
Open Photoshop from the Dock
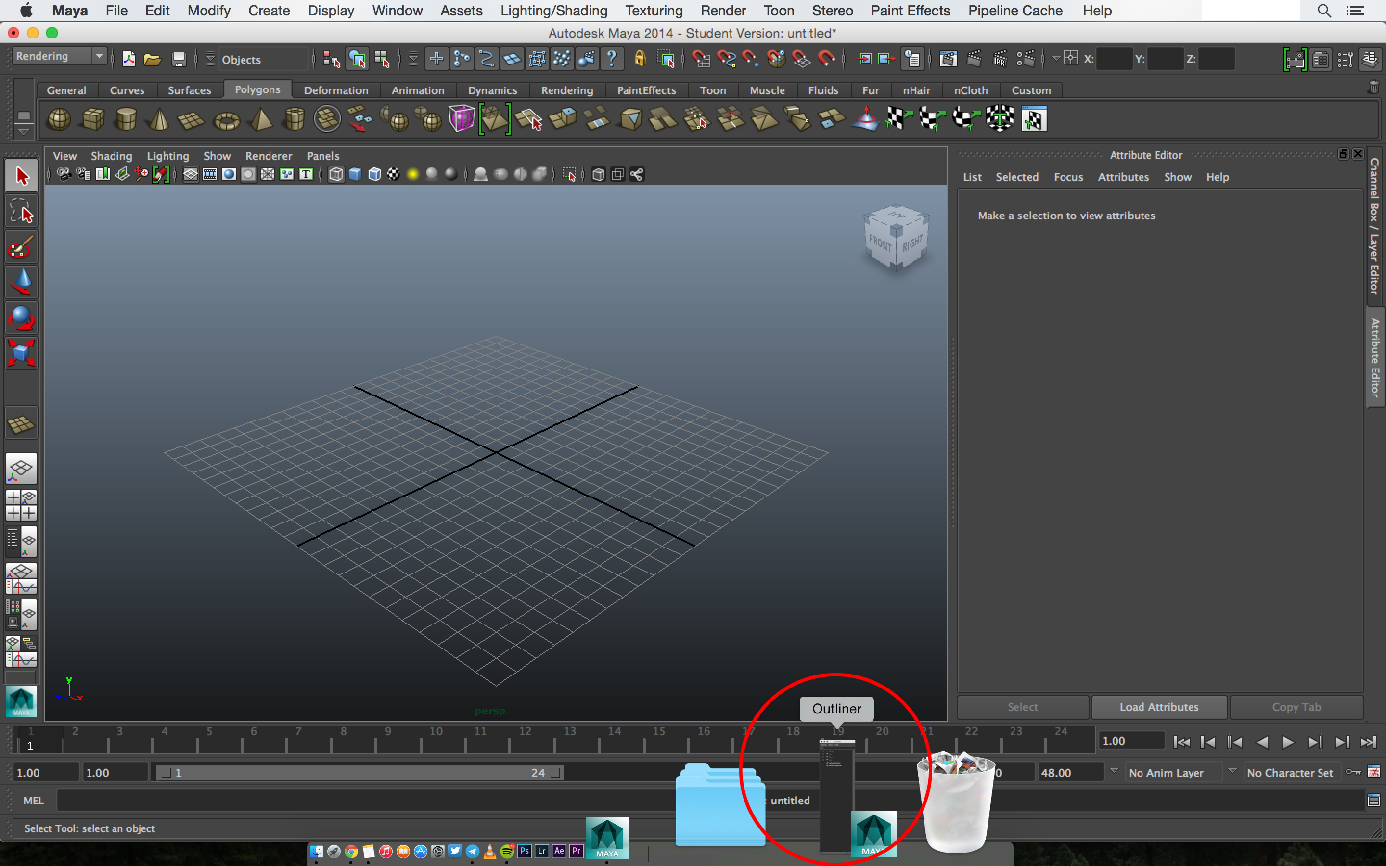[524, 851]
